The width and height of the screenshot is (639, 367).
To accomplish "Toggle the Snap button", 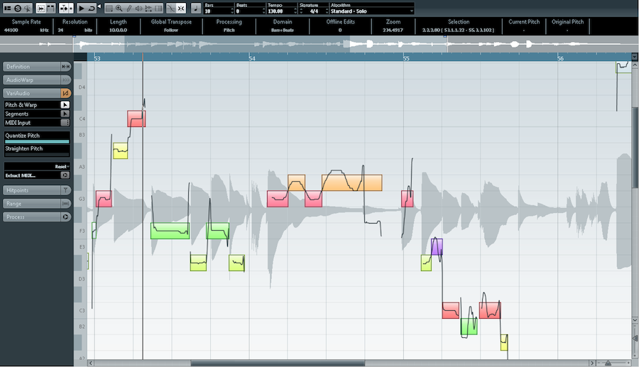I will point(181,8).
